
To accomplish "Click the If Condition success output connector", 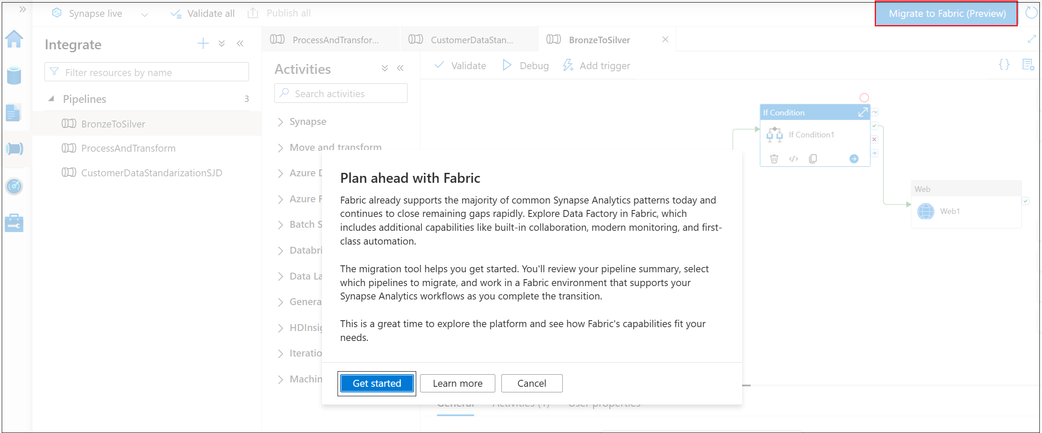I will tap(874, 126).
